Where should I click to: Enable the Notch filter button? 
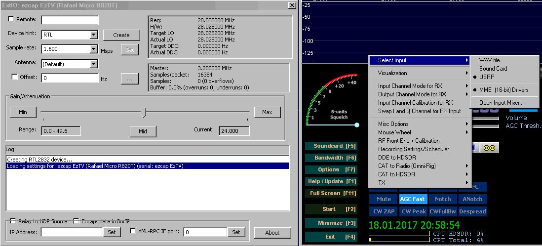(x=442, y=199)
